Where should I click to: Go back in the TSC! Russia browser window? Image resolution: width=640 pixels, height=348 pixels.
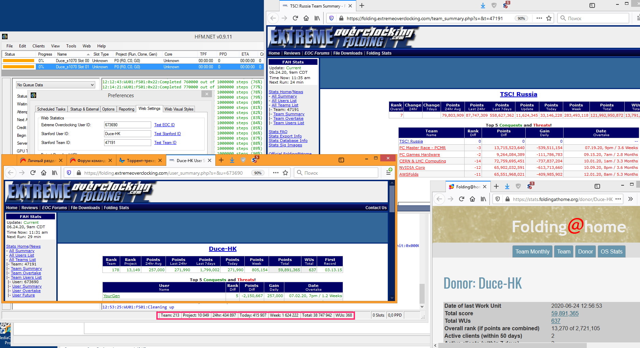point(273,18)
